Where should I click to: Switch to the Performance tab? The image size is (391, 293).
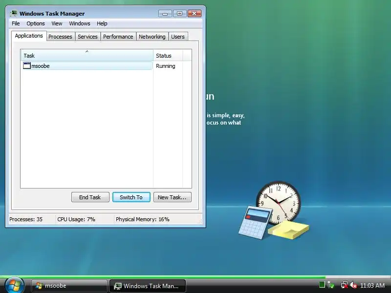tap(118, 37)
